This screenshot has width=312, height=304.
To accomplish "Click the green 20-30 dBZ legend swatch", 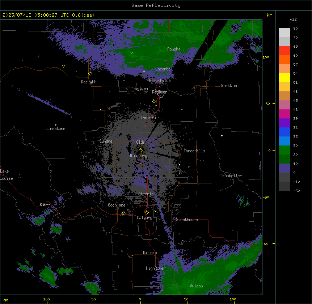I will tap(284, 150).
